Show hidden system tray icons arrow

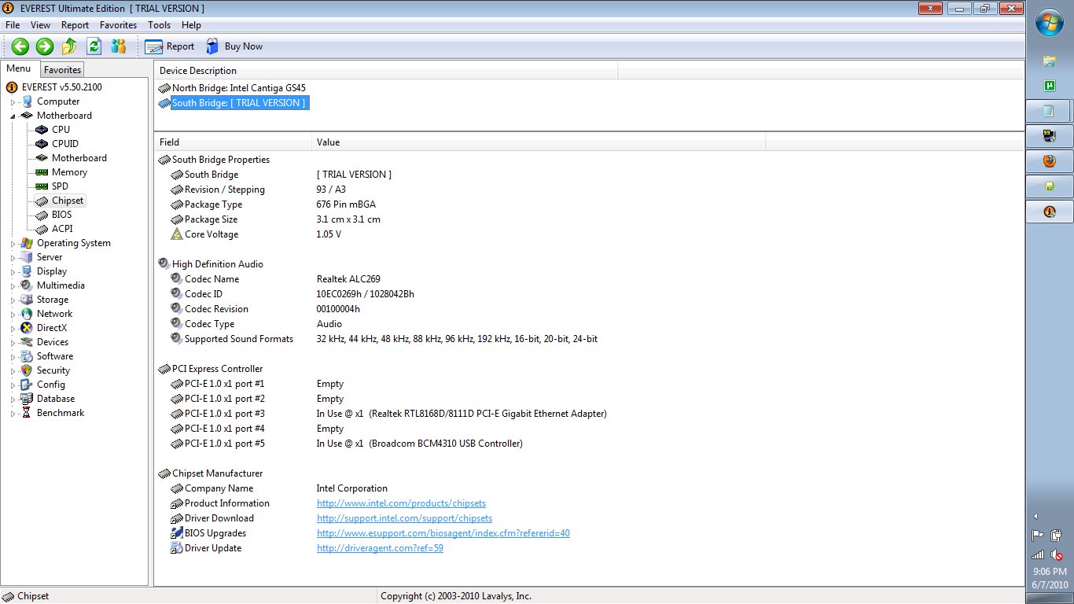pyautogui.click(x=1035, y=517)
